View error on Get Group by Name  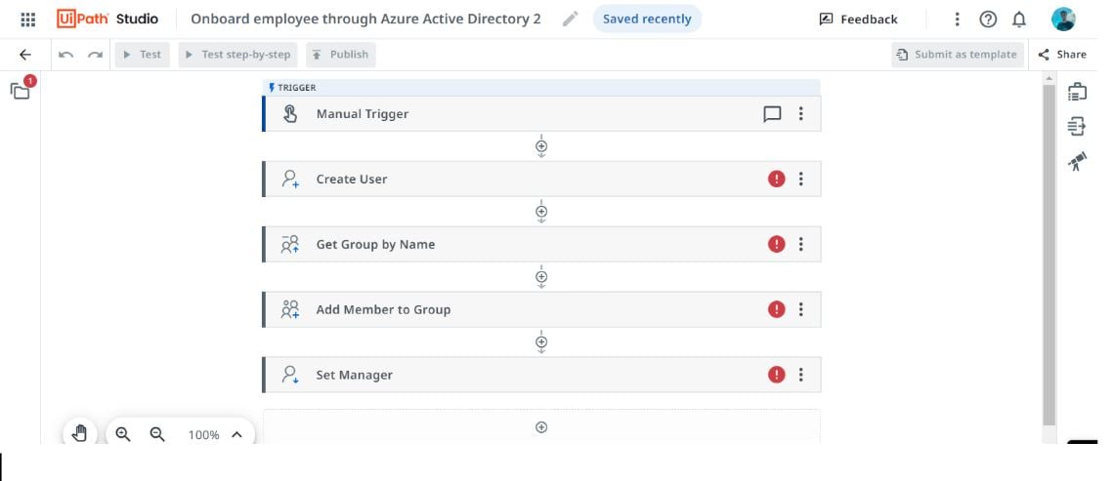(x=777, y=244)
